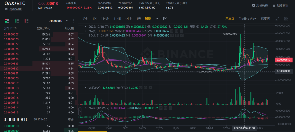The height and width of the screenshot is (132, 295).
Task: Select the 1秒 interval
Action: click(95, 19)
